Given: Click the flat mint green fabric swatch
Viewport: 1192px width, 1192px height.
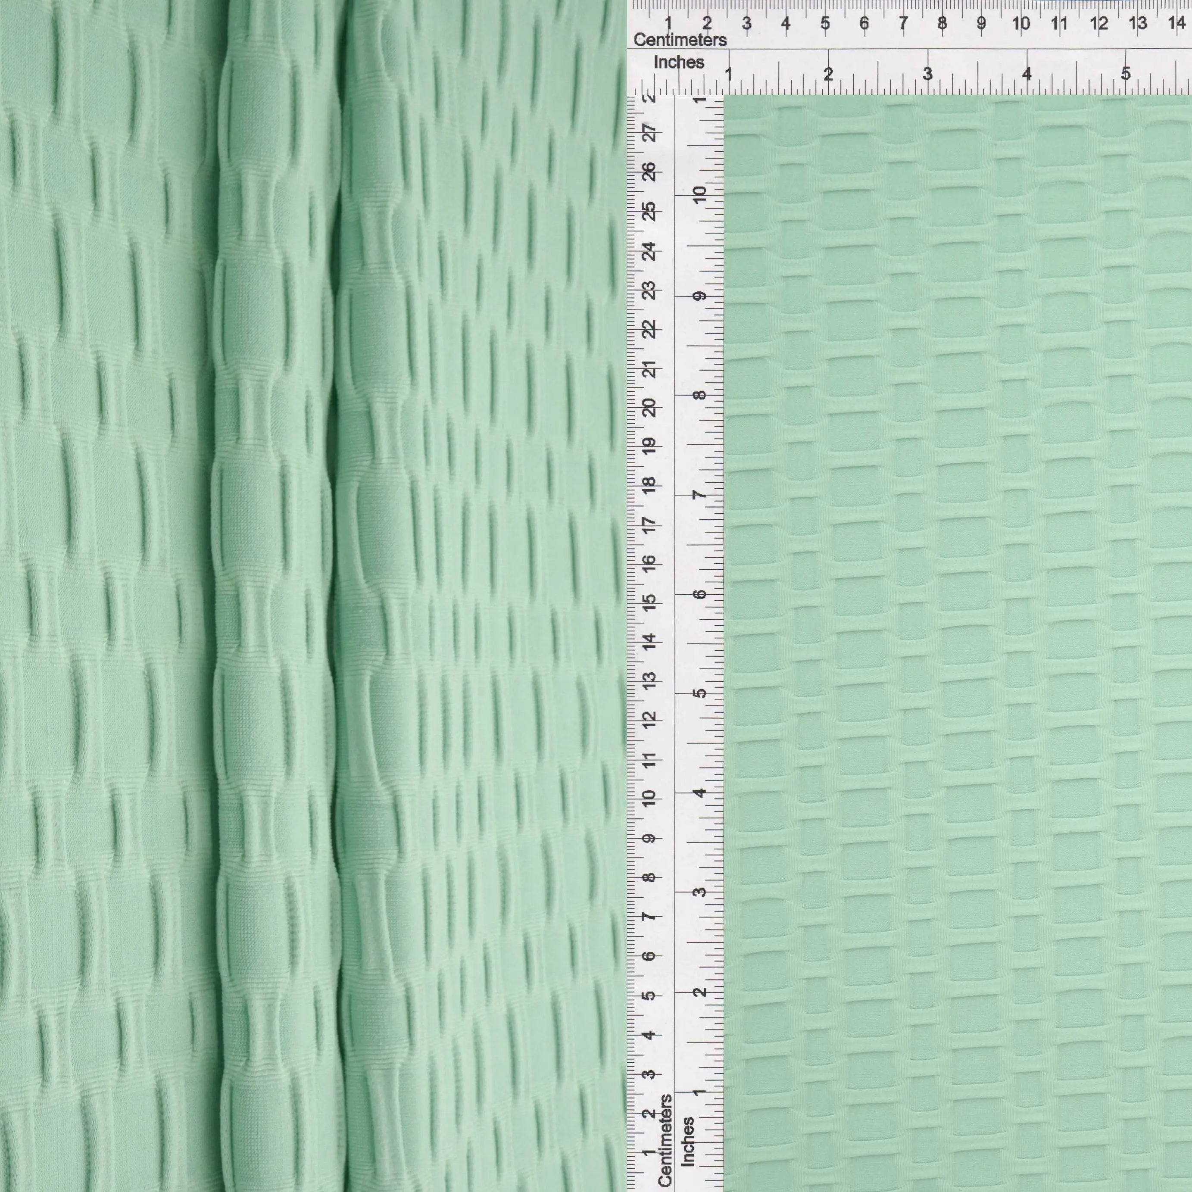Looking at the screenshot, I should [x=956, y=642].
